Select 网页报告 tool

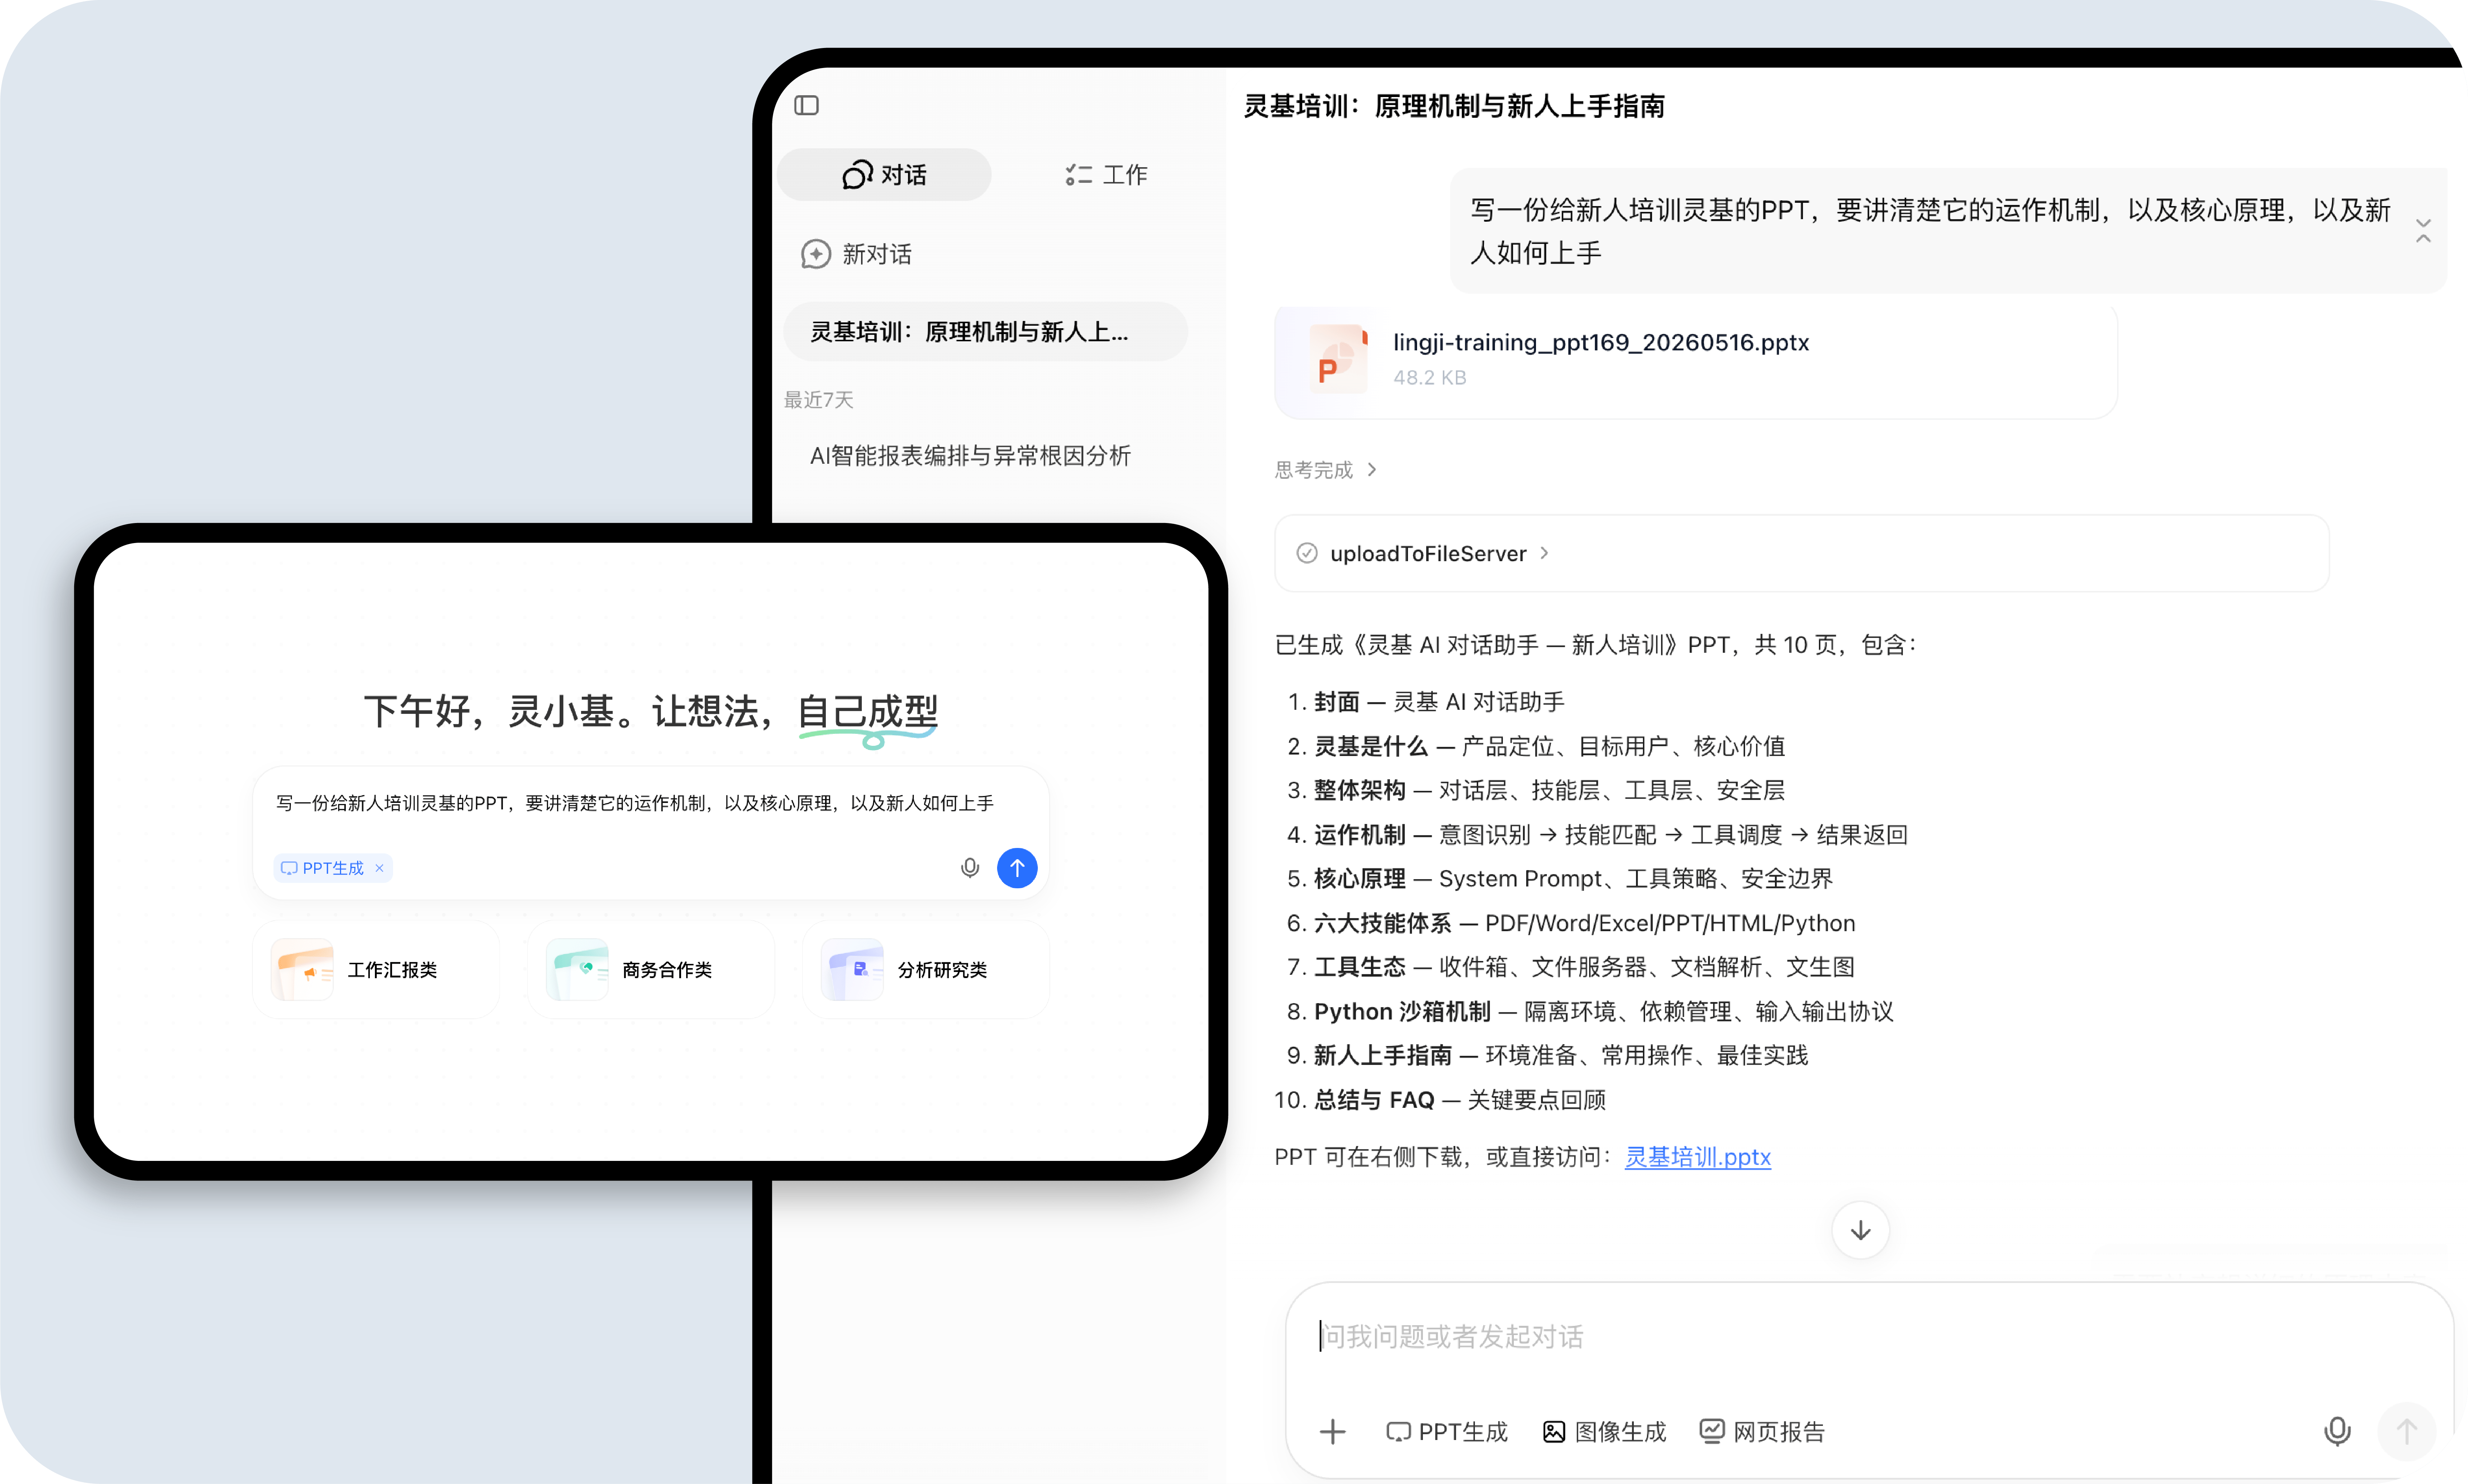tap(1763, 1432)
